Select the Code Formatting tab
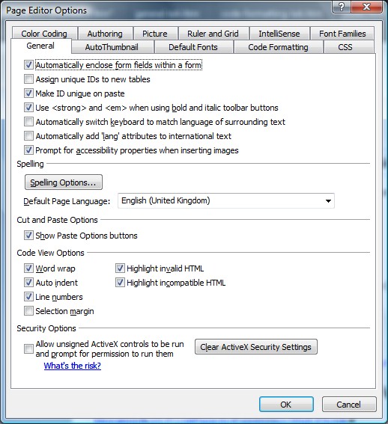Image resolution: width=388 pixels, height=424 pixels. (x=278, y=47)
